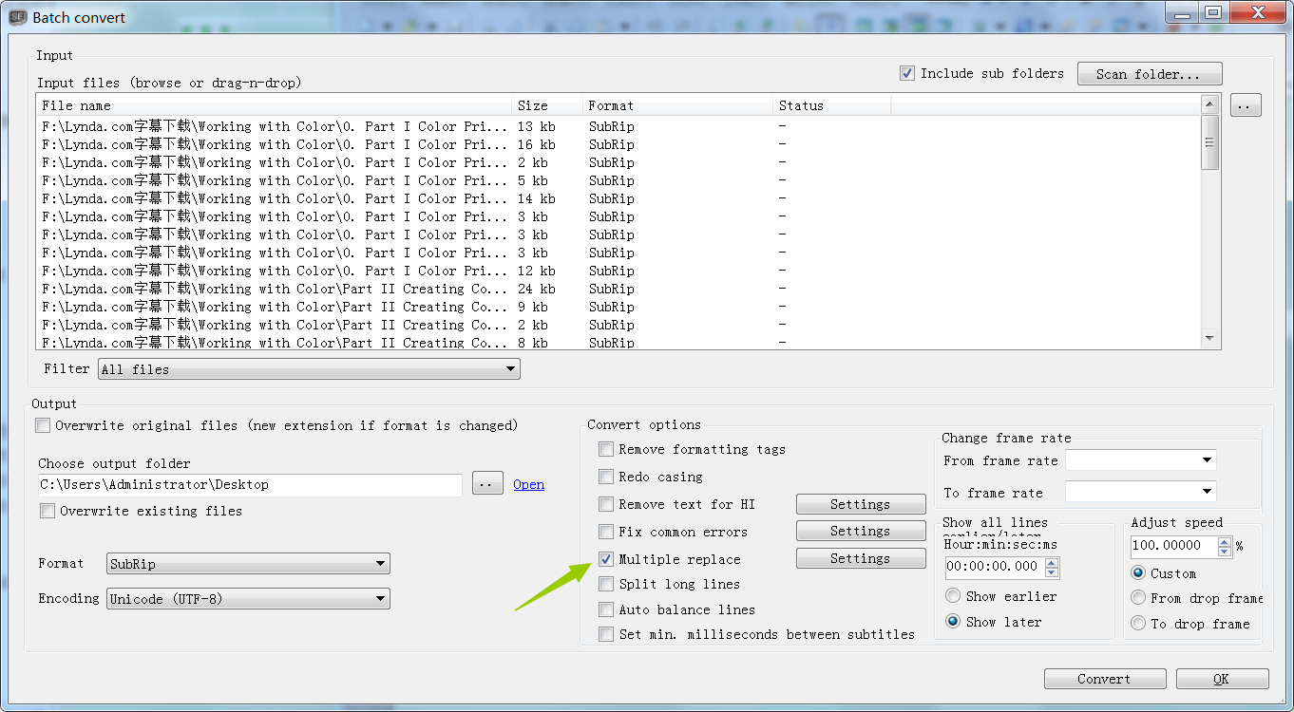
Task: Check Overwrite original files
Action: [x=43, y=425]
